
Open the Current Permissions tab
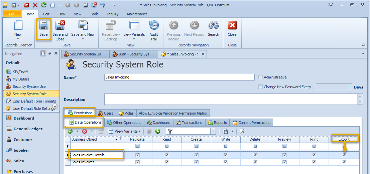(251, 123)
